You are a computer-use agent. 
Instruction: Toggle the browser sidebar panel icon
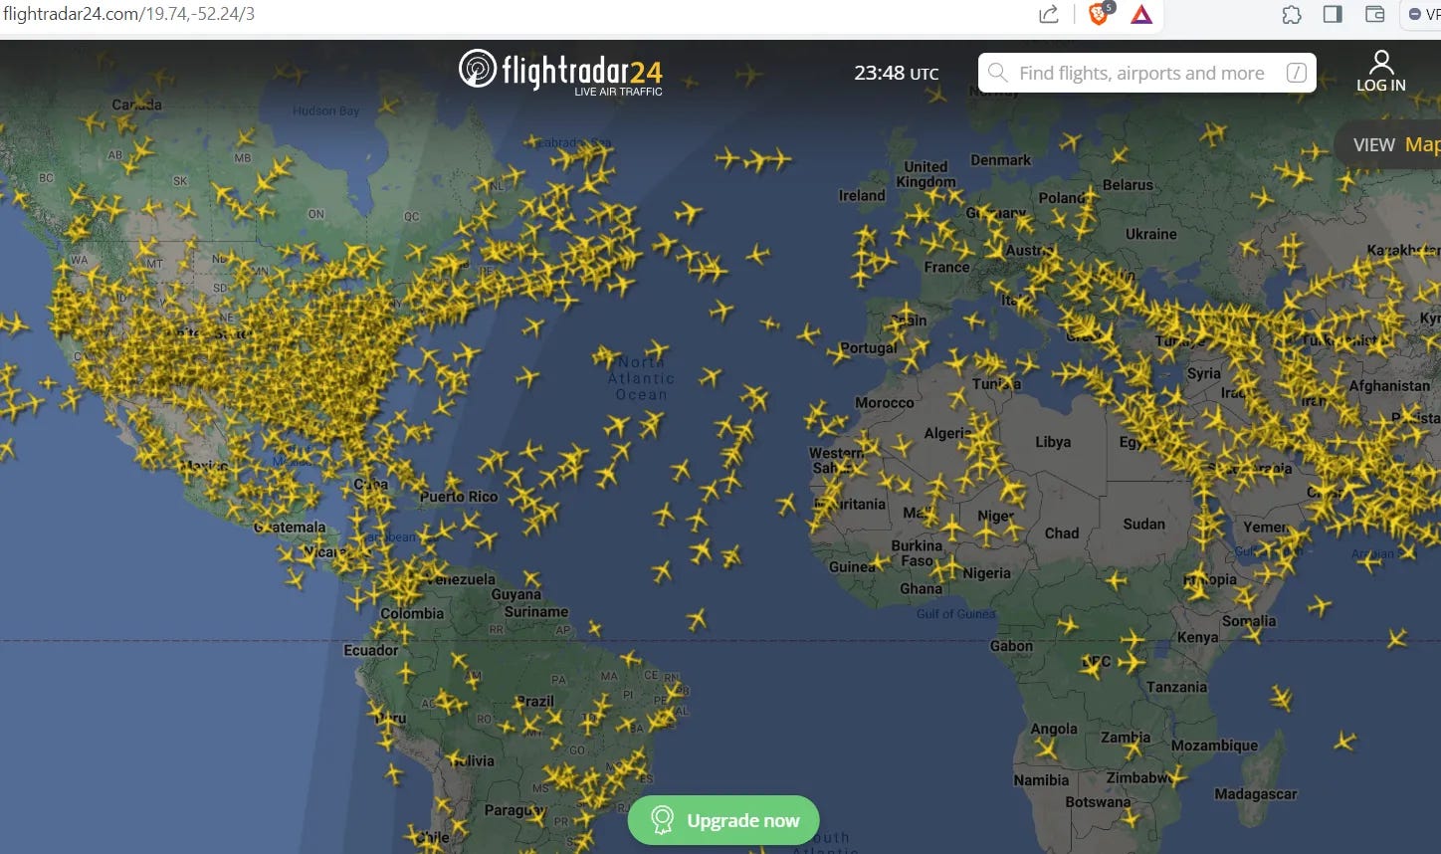pos(1333,14)
